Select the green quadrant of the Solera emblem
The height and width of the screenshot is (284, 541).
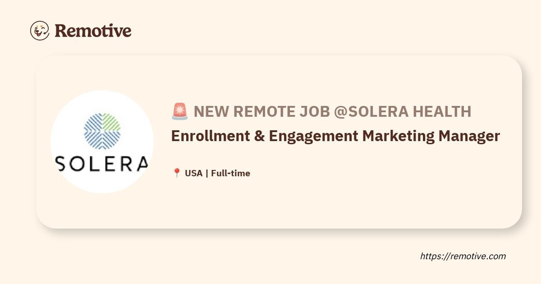click(x=111, y=122)
